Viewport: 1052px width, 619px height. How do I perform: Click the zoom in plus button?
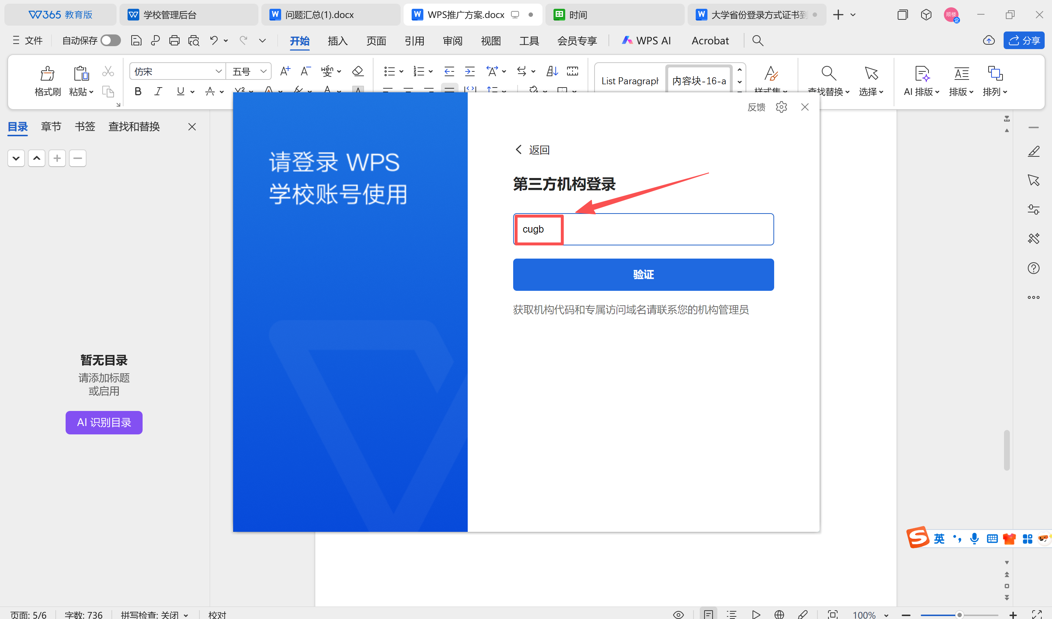coord(1013,615)
